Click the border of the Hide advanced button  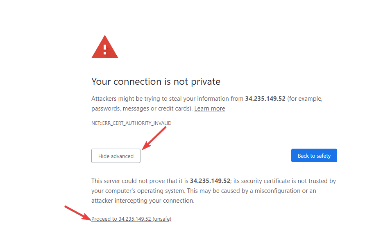coord(116,149)
